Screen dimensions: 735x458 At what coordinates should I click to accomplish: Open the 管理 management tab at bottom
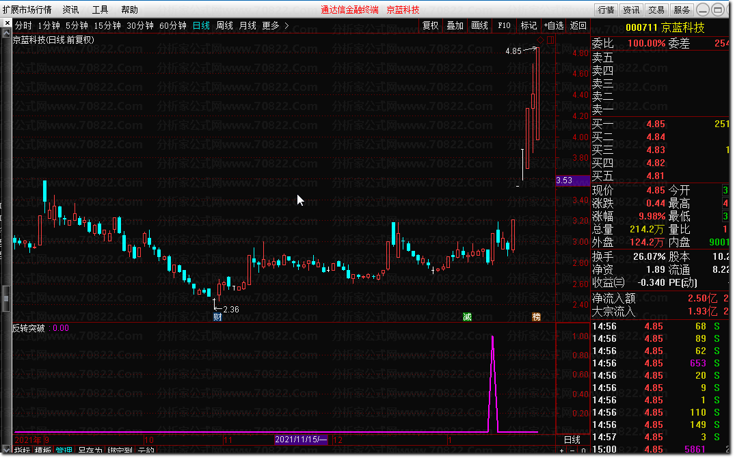tap(64, 451)
